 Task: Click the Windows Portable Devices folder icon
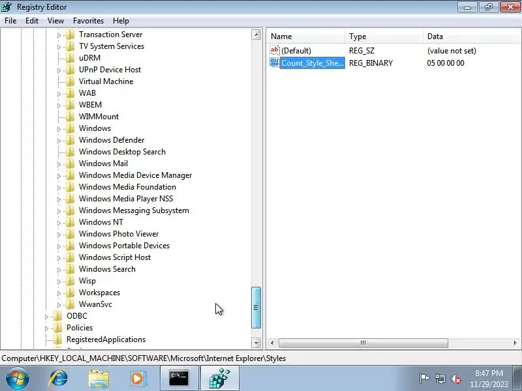pos(70,246)
